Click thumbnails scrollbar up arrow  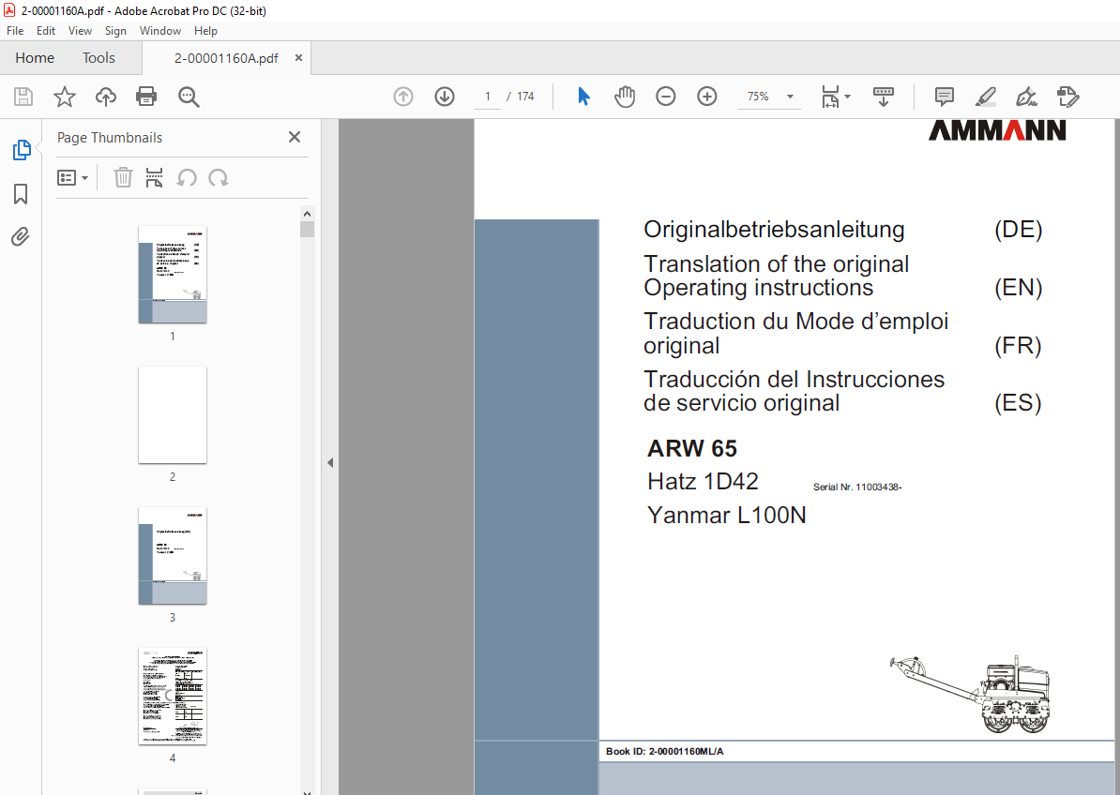pyautogui.click(x=307, y=214)
